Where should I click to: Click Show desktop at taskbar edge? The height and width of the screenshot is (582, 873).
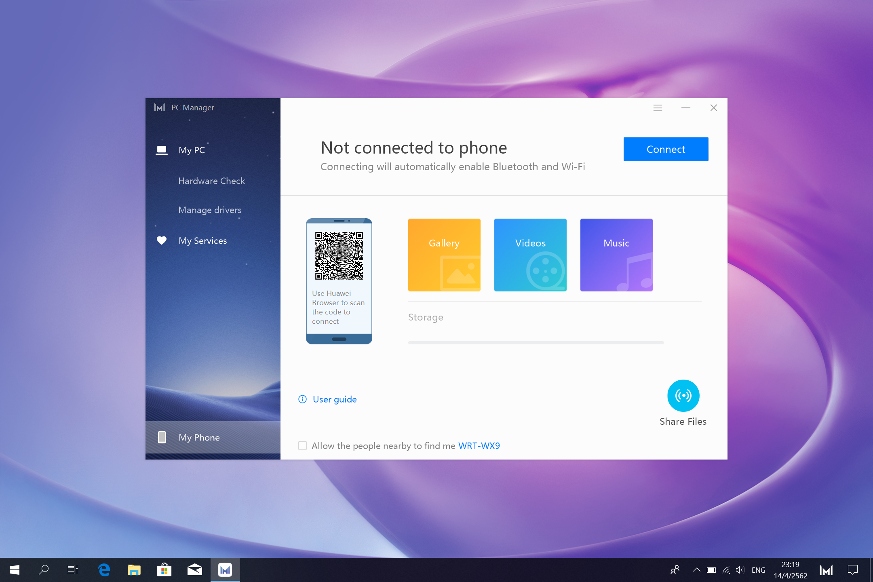click(871, 570)
